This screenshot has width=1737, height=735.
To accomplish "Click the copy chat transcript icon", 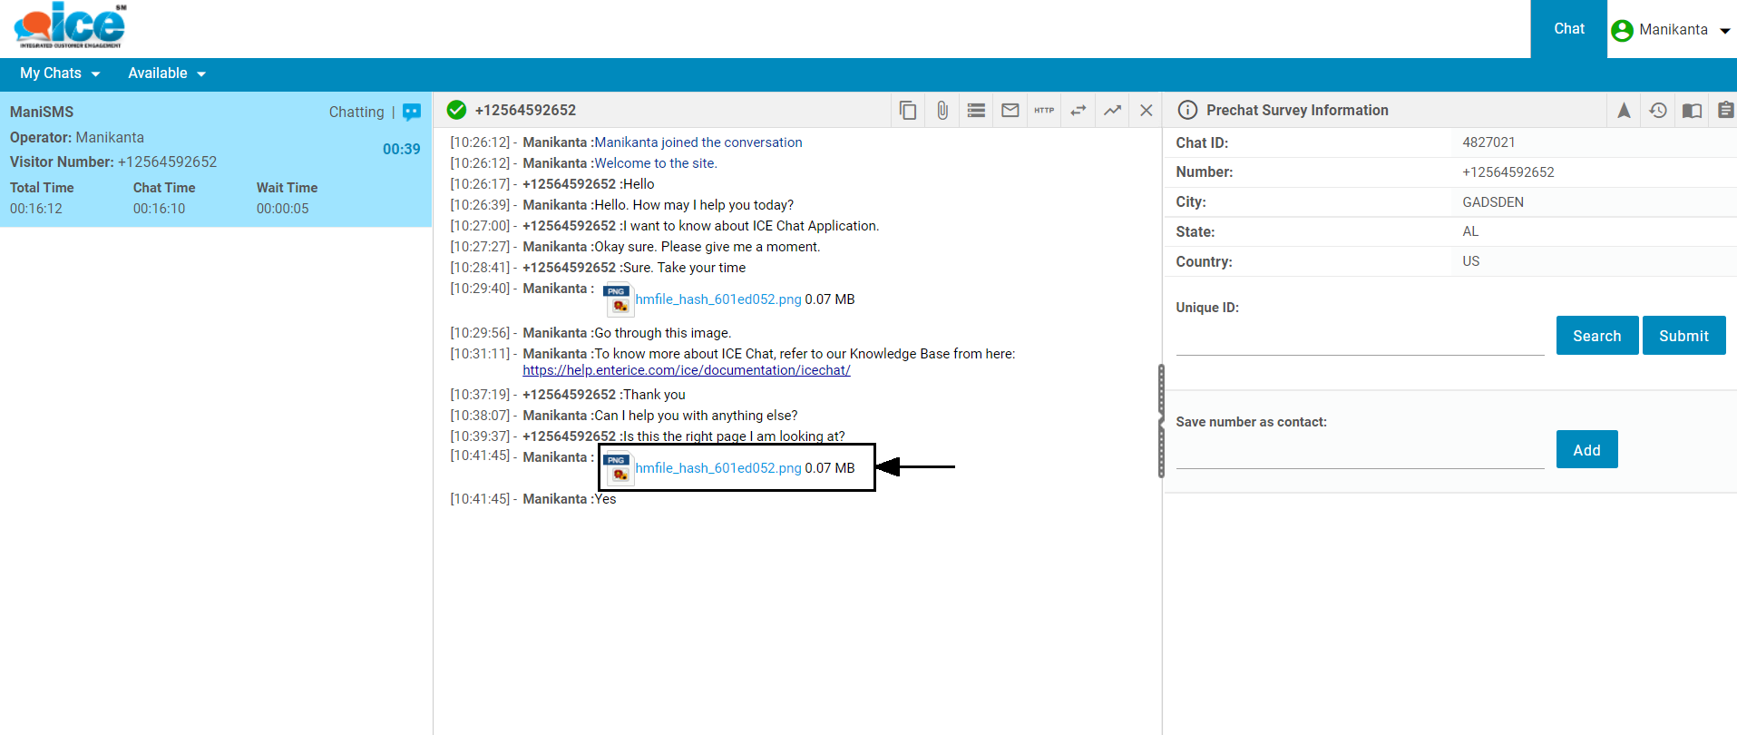I will pos(907,111).
